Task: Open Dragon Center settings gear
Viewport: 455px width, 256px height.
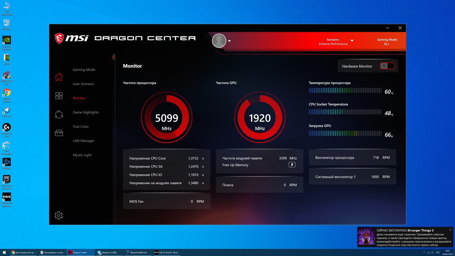Action: pos(59,215)
